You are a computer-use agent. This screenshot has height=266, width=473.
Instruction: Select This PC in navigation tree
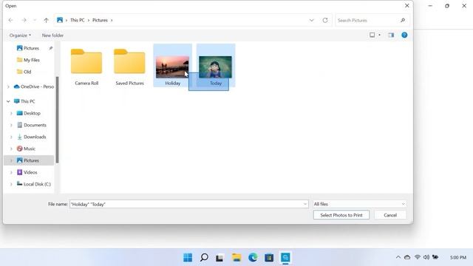[x=24, y=101]
